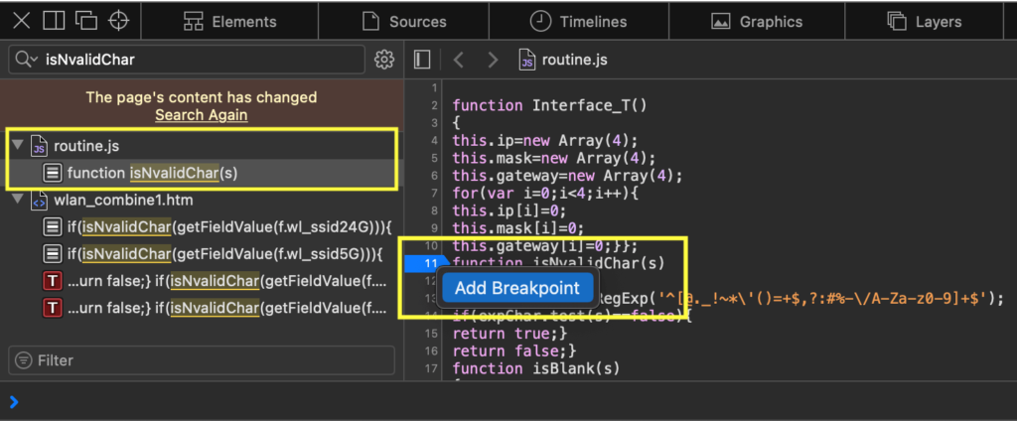Screen dimensions: 1017x421
Task: Open the Layers tab
Action: coord(924,22)
